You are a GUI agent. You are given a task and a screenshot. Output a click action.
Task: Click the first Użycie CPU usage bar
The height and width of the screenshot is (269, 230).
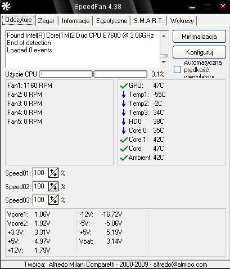(66, 74)
